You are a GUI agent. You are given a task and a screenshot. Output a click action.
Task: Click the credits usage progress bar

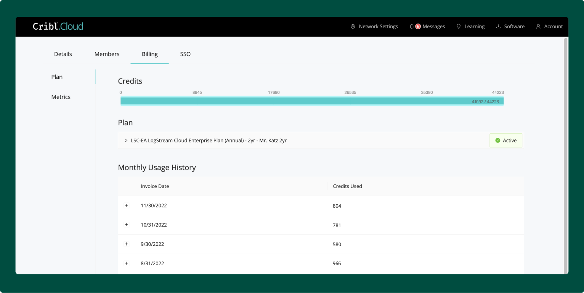[312, 101]
